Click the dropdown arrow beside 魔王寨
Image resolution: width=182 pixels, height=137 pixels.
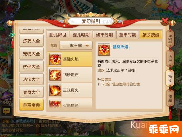(87, 46)
